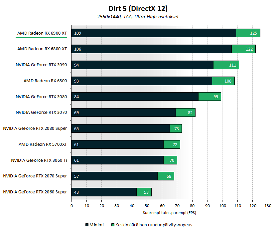Image resolution: width=276 pixels, height=232 pixels.
Task: Click the average value "125" for RX 6900 XT
Action: point(253,33)
